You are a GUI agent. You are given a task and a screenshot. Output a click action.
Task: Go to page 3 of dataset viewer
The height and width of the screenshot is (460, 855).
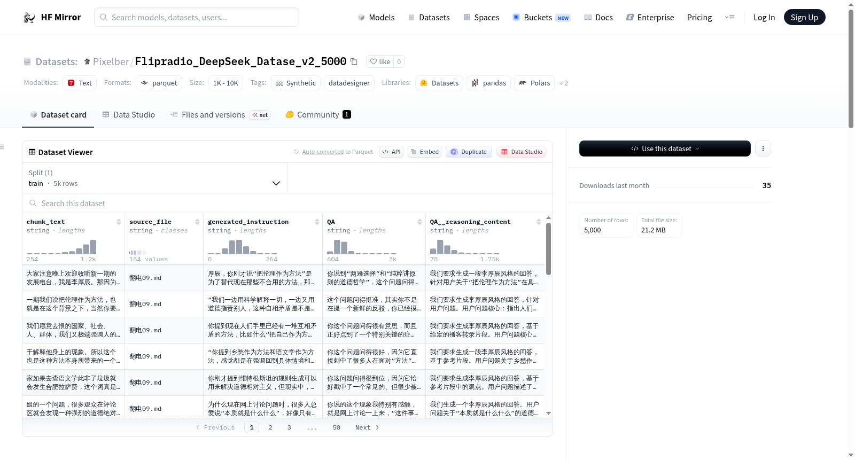pyautogui.click(x=289, y=427)
